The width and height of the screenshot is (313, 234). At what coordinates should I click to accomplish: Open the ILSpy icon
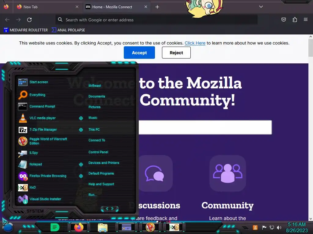(x=23, y=153)
